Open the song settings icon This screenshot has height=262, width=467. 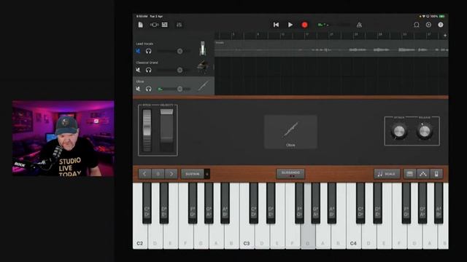[x=428, y=25]
